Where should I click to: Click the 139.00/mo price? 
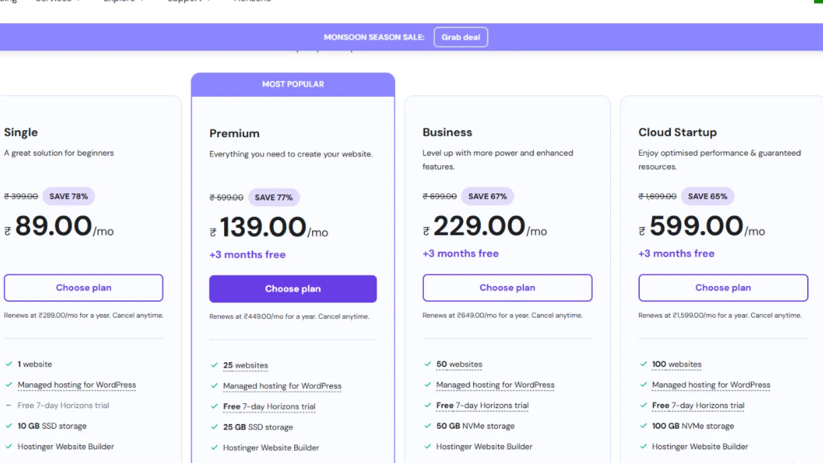pyautogui.click(x=269, y=227)
